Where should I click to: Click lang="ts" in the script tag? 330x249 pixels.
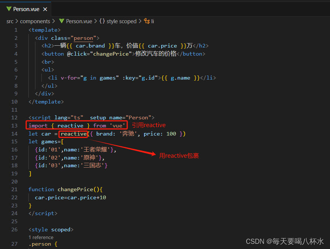tap(69, 118)
